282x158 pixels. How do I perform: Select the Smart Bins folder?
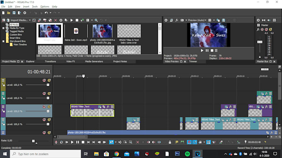coord(15,38)
